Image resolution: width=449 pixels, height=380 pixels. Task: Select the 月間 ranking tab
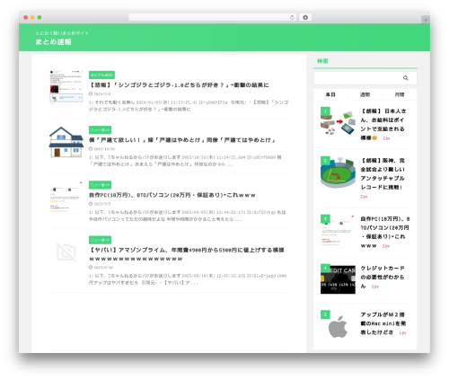(400, 94)
